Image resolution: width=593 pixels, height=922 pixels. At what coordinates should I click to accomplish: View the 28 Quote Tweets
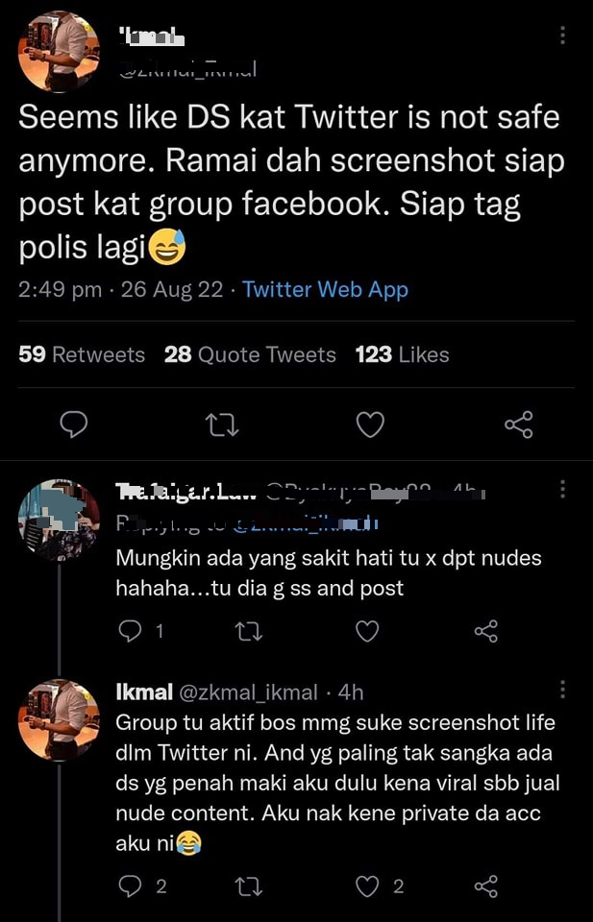(x=250, y=354)
